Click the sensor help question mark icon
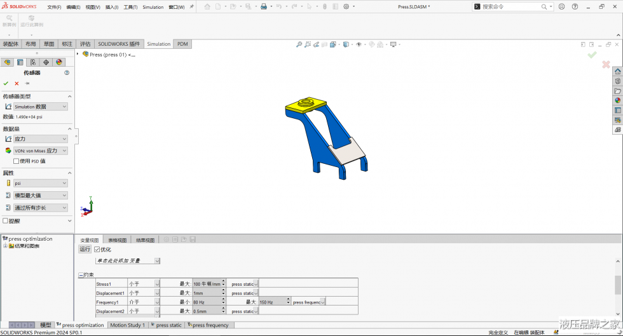This screenshot has width=623, height=336. click(x=67, y=73)
